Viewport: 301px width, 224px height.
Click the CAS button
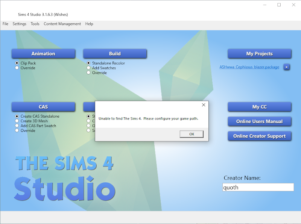(43, 107)
